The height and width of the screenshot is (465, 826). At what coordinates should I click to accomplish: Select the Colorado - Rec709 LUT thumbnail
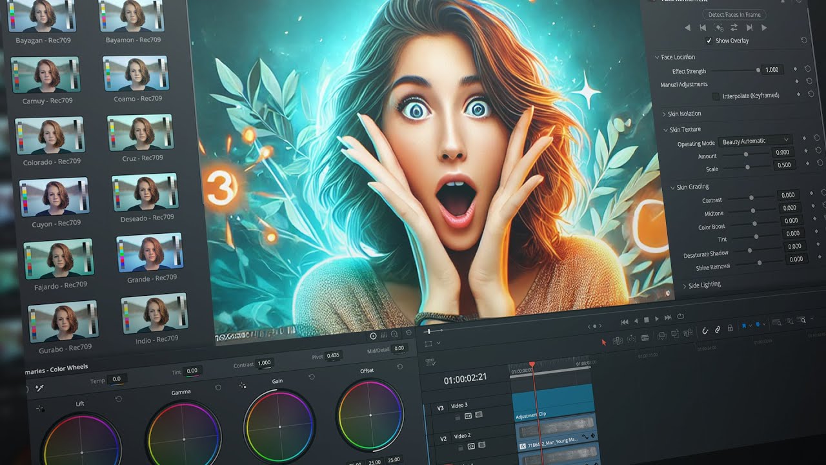(50, 134)
